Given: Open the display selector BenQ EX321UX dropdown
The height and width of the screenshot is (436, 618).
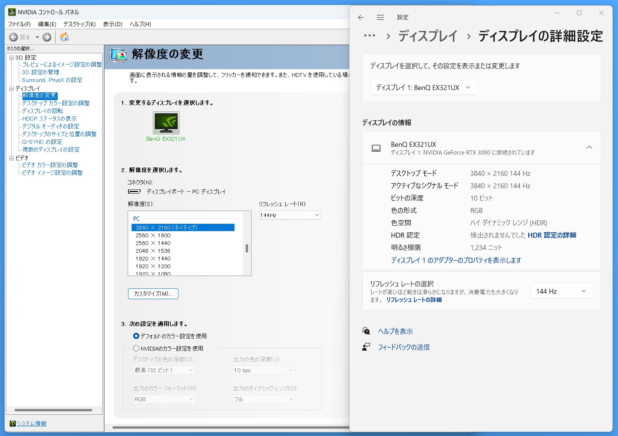Looking at the screenshot, I should click(424, 87).
